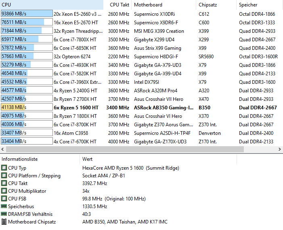Click the 93866 MB/s result bar
Screen dimensions: 283x230
point(27,14)
